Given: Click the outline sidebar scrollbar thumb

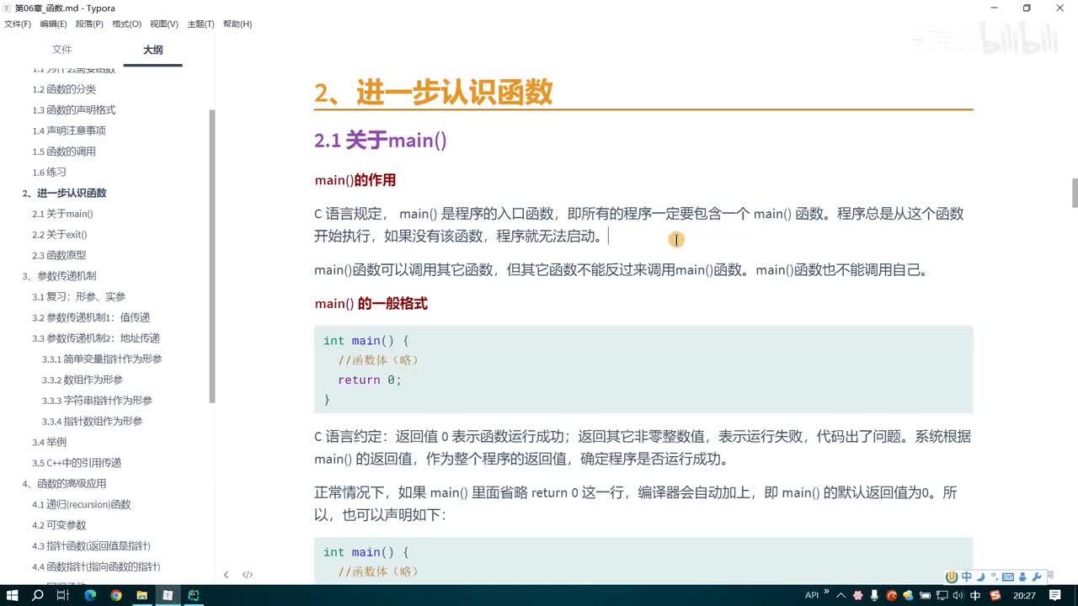Looking at the screenshot, I should (x=212, y=256).
